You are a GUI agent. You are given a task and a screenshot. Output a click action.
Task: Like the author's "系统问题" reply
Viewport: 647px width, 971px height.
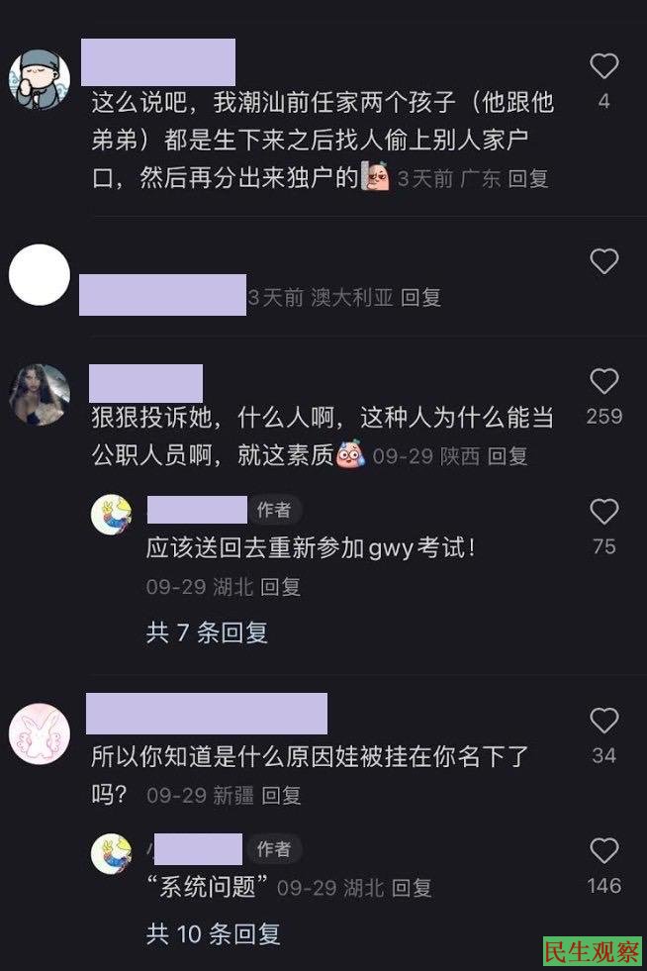(603, 850)
